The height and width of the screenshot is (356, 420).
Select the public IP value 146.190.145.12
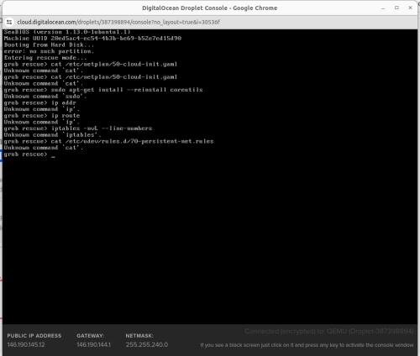[x=26, y=345]
